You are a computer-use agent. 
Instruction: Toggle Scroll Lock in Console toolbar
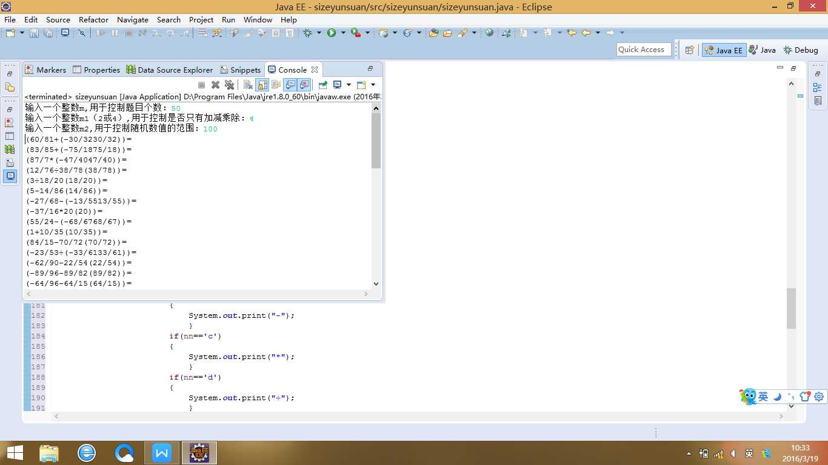click(x=262, y=85)
